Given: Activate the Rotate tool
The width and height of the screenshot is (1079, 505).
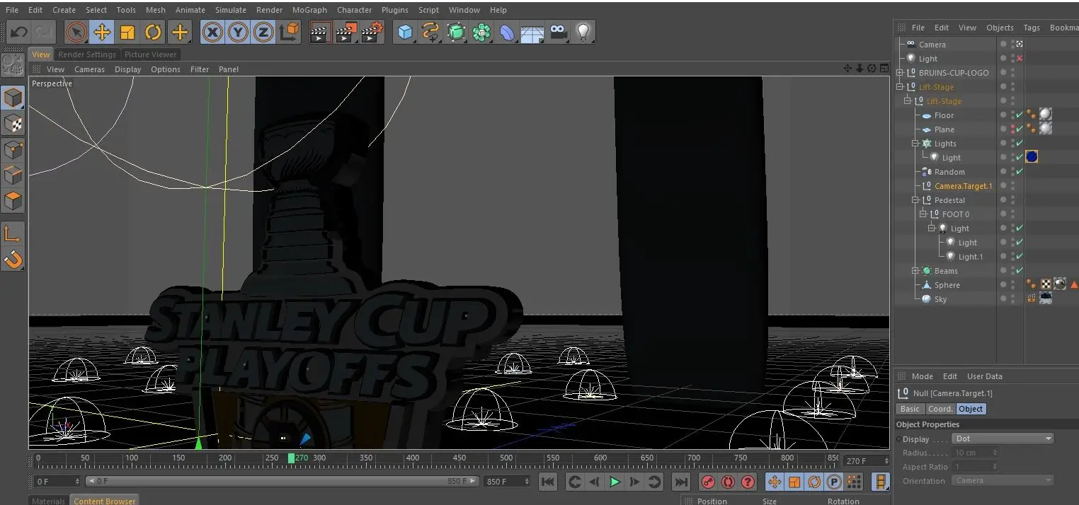Looking at the screenshot, I should pos(153,32).
